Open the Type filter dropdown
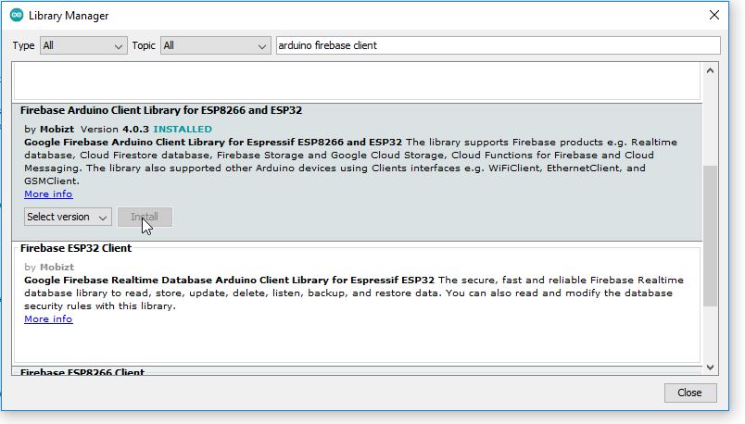This screenshot has width=745, height=424. [83, 45]
